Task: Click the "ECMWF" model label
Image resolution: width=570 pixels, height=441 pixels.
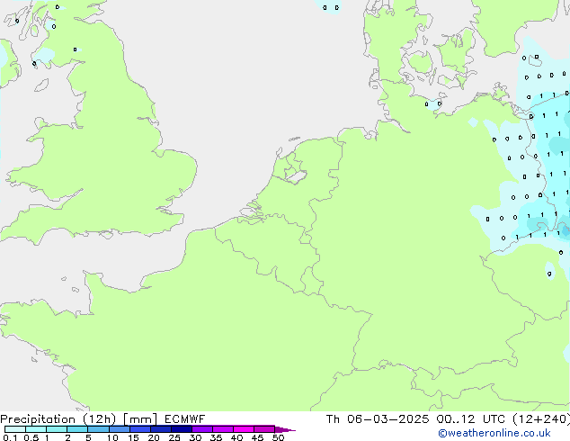Action: 184,418
